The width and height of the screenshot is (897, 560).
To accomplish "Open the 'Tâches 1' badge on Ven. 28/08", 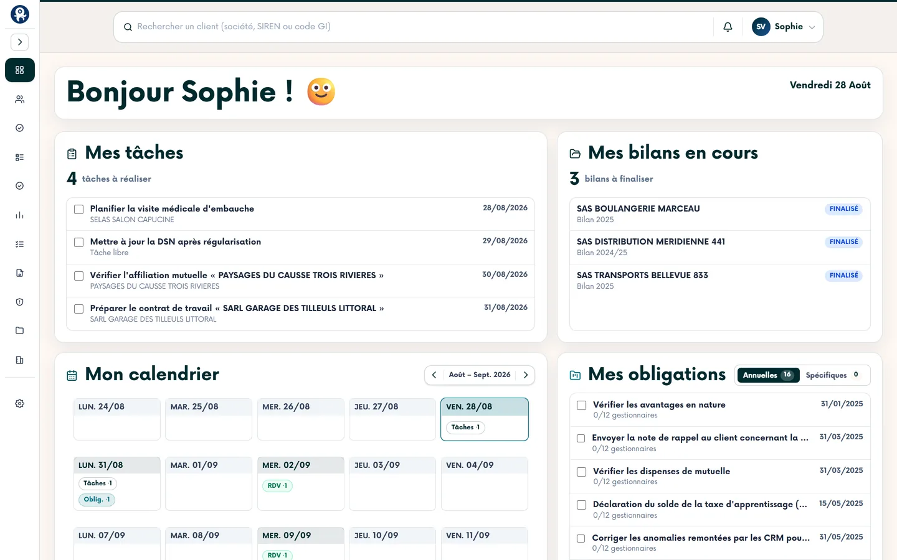I will point(465,427).
